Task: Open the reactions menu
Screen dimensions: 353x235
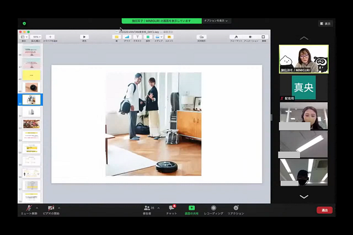Action: click(235, 208)
